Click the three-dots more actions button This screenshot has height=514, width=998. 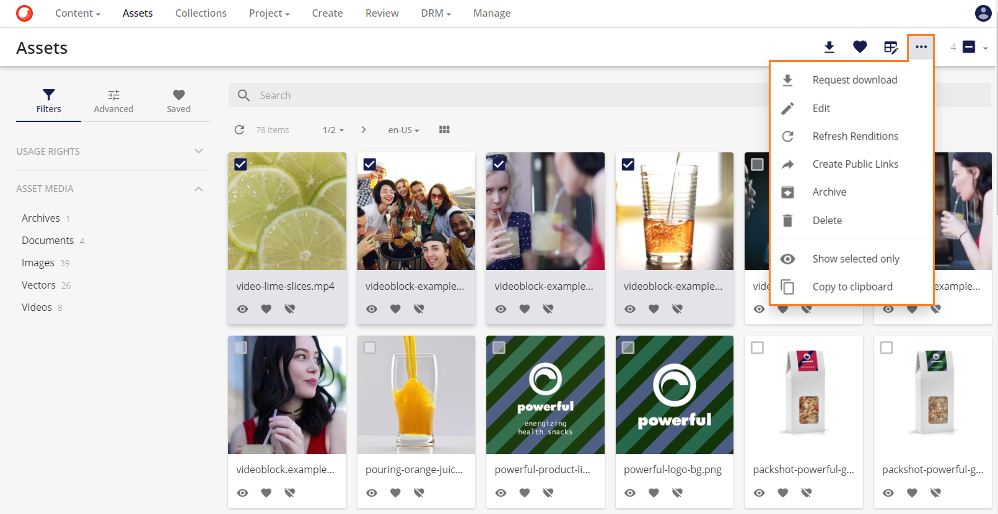921,47
